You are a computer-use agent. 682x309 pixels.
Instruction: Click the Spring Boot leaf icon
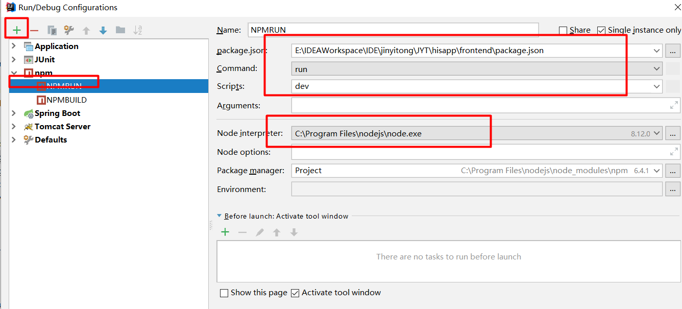click(x=28, y=113)
